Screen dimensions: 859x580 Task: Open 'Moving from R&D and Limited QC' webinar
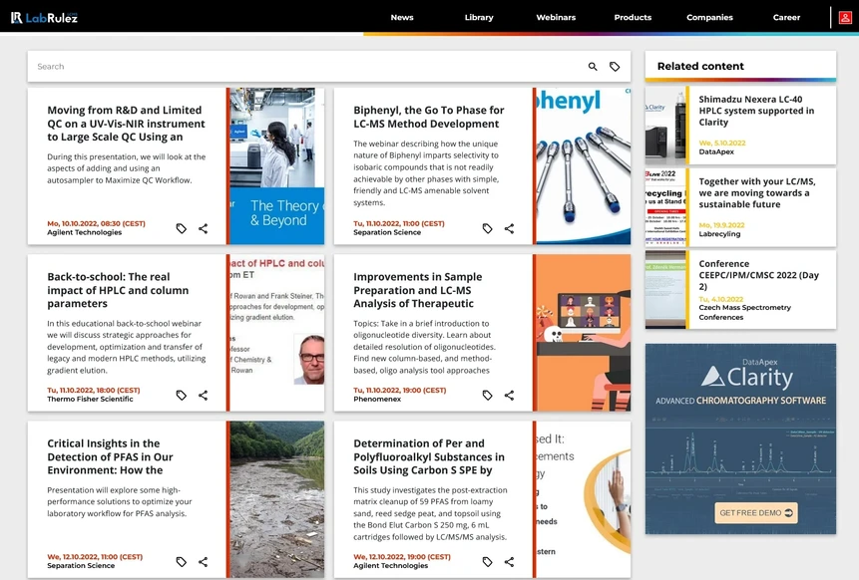click(126, 124)
